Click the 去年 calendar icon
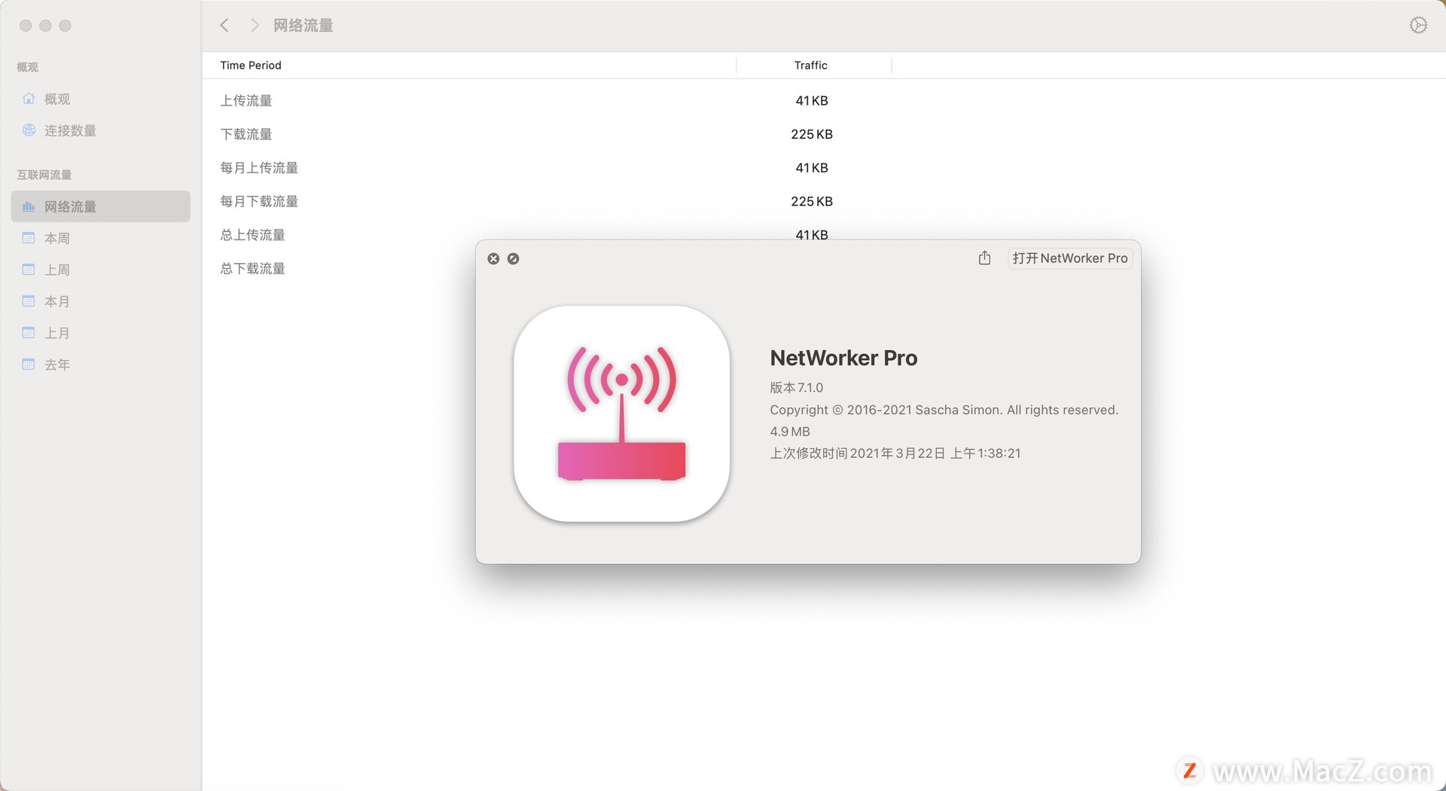Image resolution: width=1446 pixels, height=791 pixels. pos(29,365)
